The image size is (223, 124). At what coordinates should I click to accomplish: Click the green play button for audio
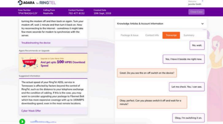(x=22, y=121)
